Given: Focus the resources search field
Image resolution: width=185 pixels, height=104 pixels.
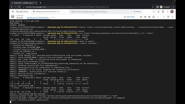Looking at the screenshot, I should (x=101, y=12).
